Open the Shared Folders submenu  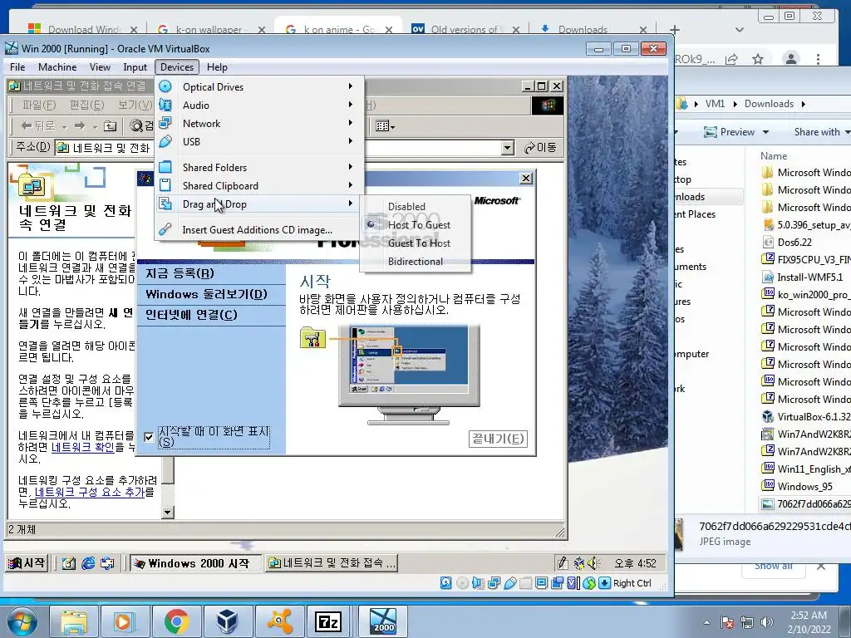pos(259,167)
